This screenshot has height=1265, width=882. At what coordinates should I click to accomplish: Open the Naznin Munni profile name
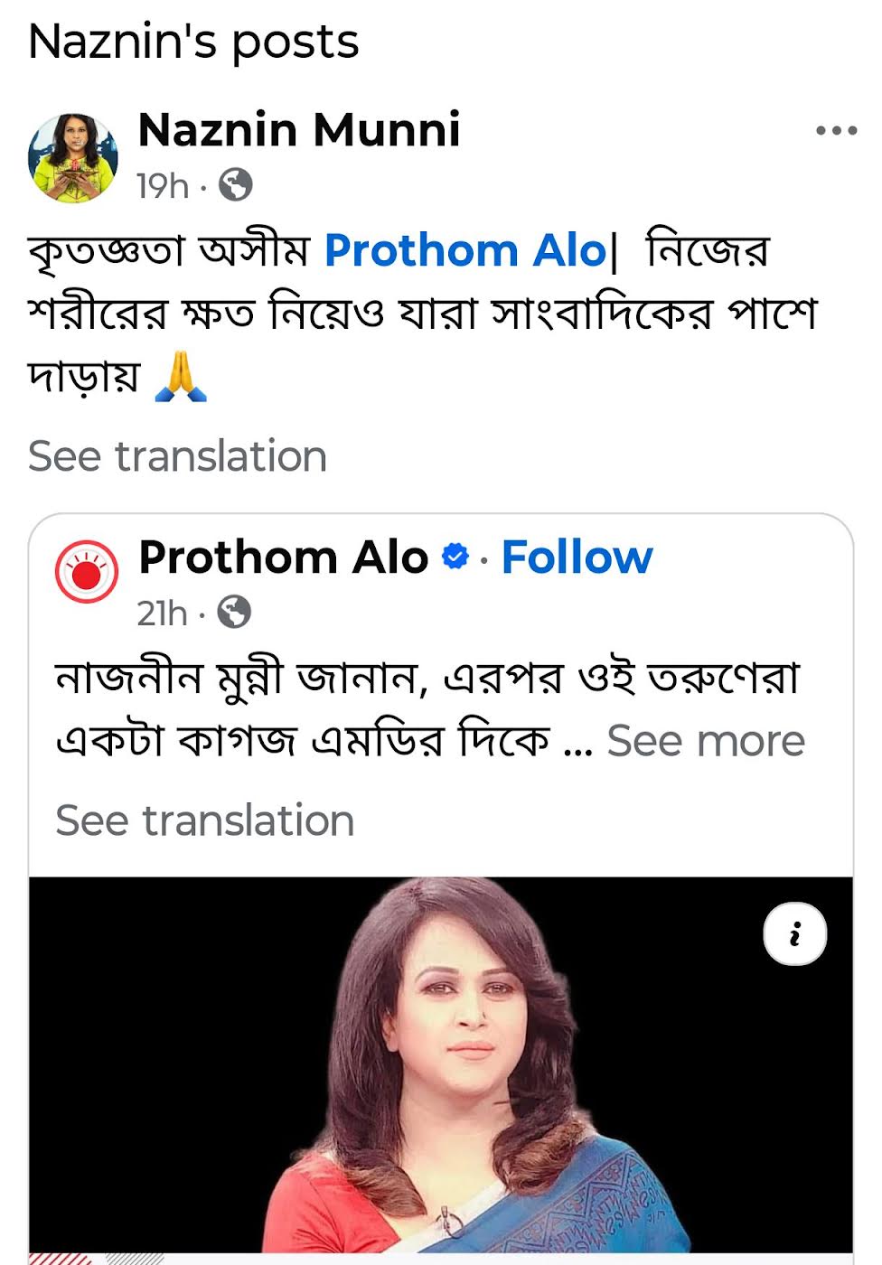pyautogui.click(x=298, y=129)
